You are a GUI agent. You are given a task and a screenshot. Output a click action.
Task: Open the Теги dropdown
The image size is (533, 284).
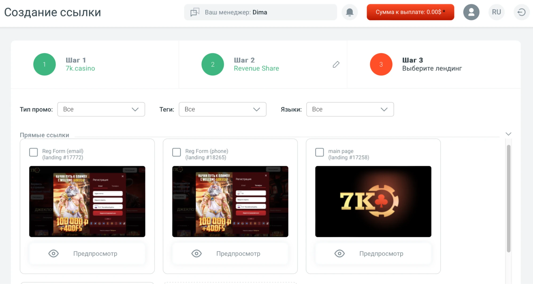222,109
